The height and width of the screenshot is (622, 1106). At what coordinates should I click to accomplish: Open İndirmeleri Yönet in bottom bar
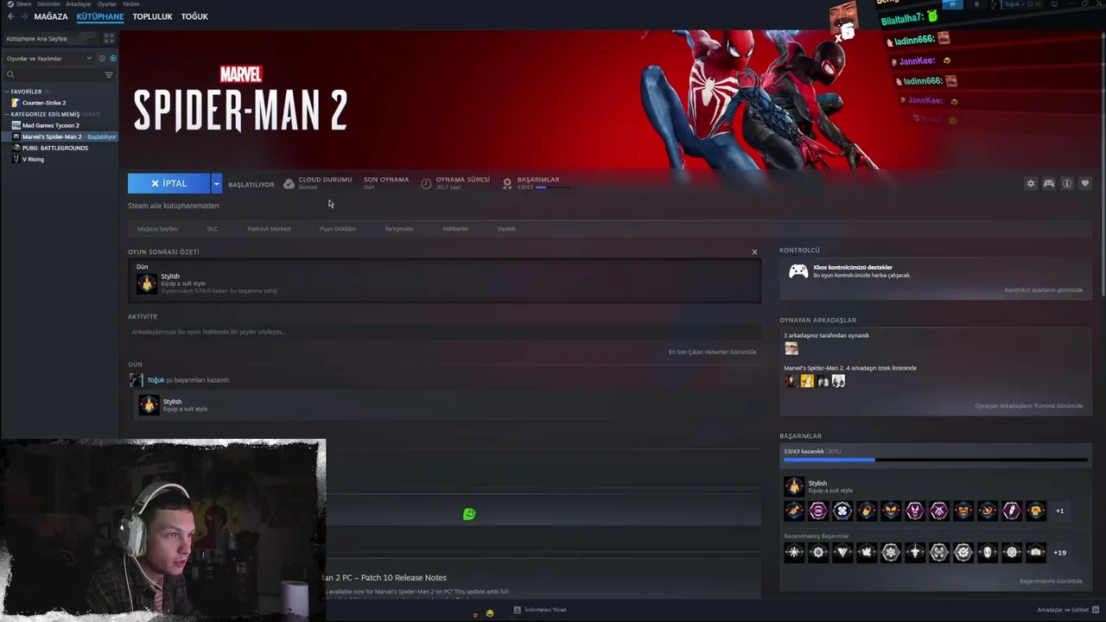[x=541, y=610]
